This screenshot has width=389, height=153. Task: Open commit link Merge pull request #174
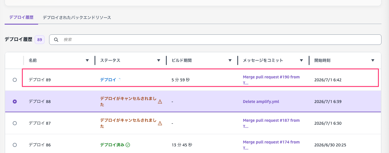(x=271, y=145)
